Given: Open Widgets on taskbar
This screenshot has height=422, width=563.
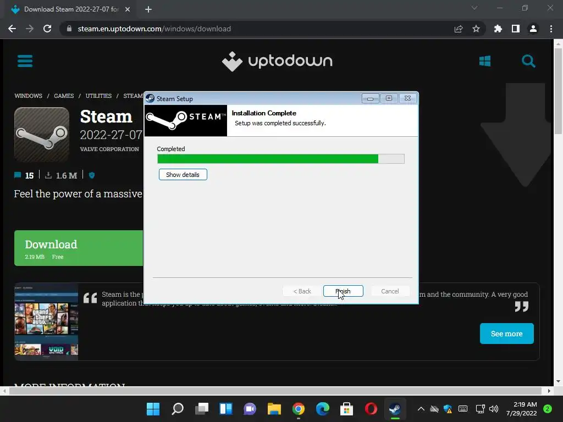Looking at the screenshot, I should 226,409.
